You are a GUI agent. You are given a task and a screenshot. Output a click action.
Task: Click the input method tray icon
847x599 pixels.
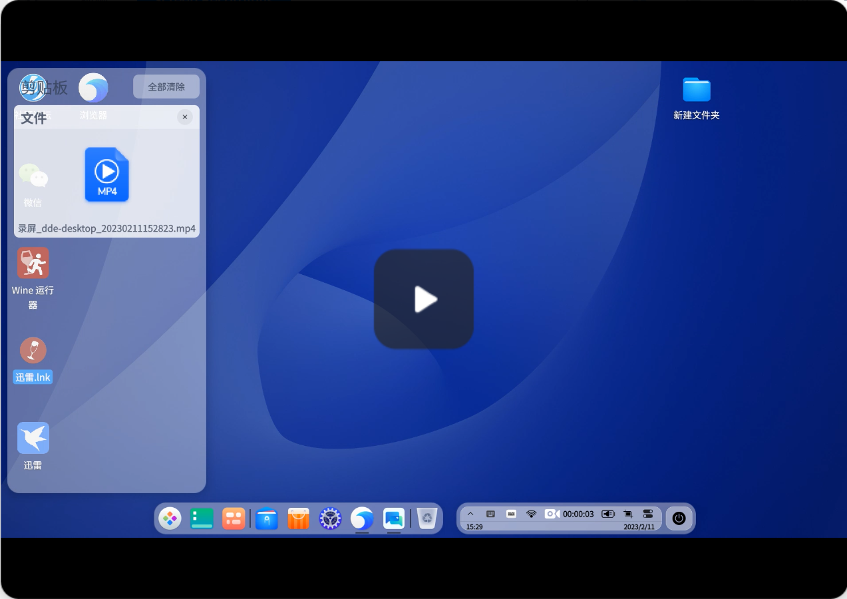click(511, 514)
